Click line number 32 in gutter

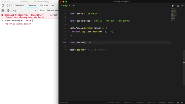point(64,14)
